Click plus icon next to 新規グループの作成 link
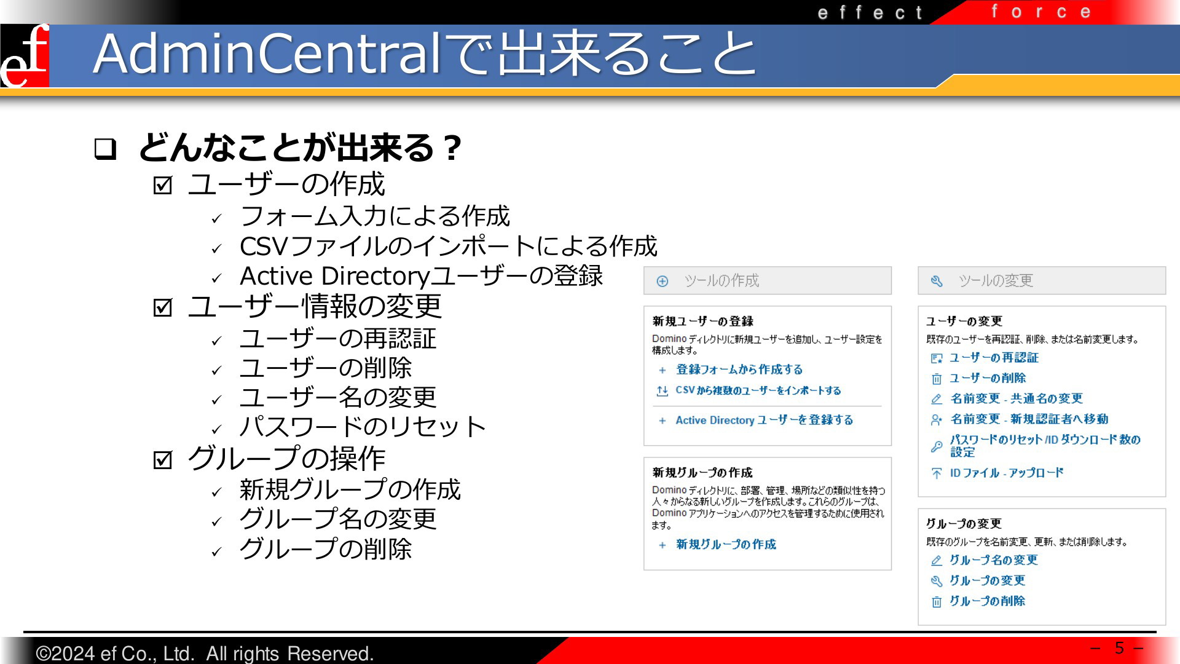Image resolution: width=1180 pixels, height=664 pixels. click(x=662, y=545)
